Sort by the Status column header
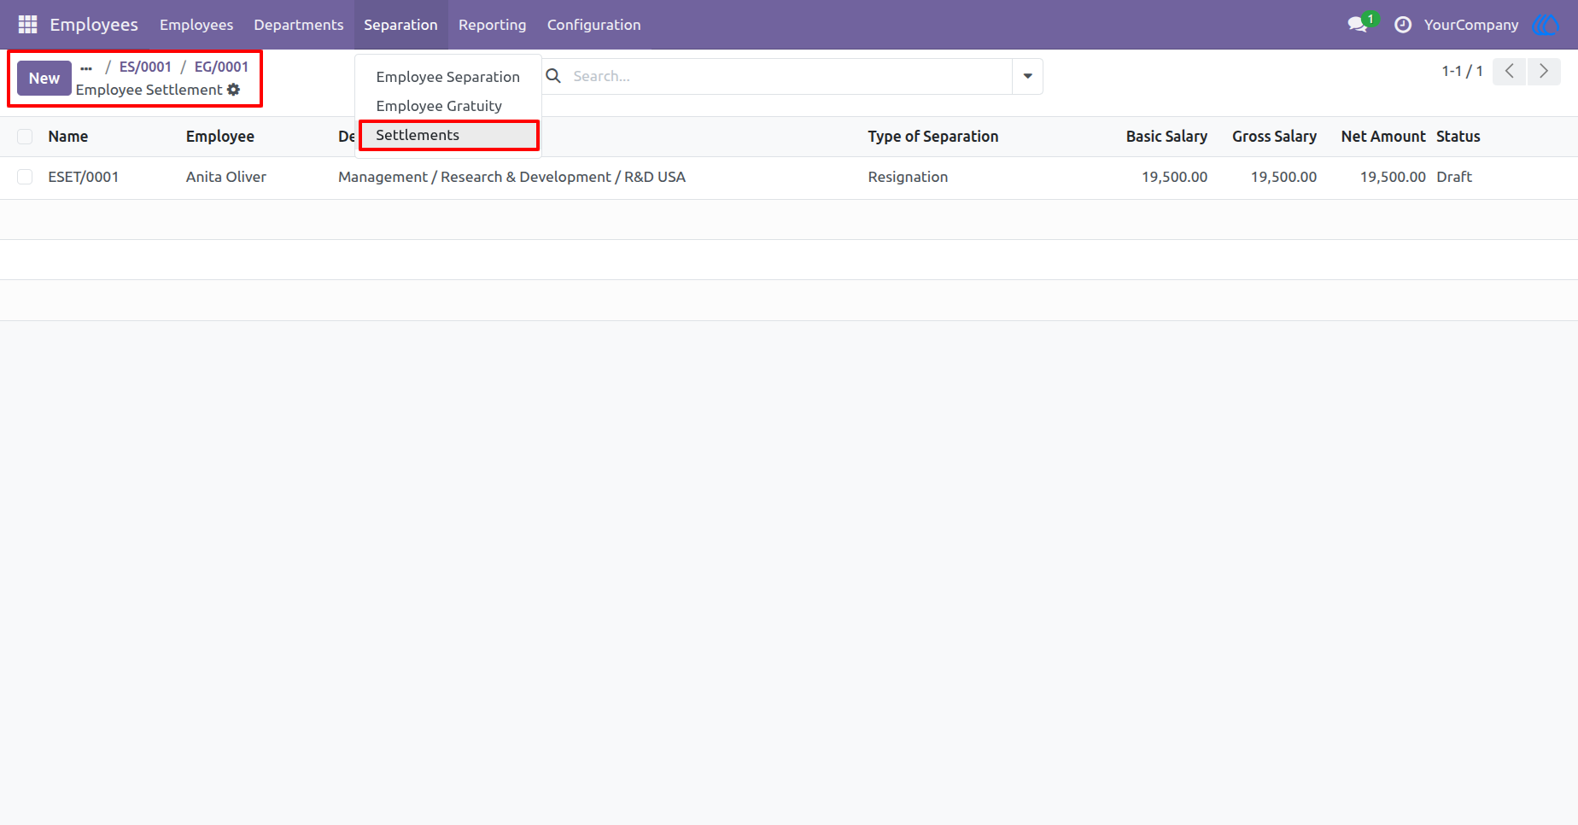Image resolution: width=1578 pixels, height=825 pixels. tap(1458, 137)
